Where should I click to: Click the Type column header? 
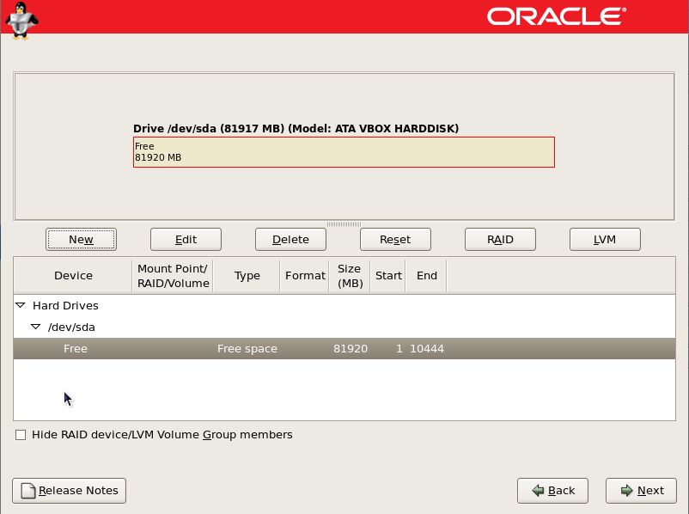[x=247, y=276]
